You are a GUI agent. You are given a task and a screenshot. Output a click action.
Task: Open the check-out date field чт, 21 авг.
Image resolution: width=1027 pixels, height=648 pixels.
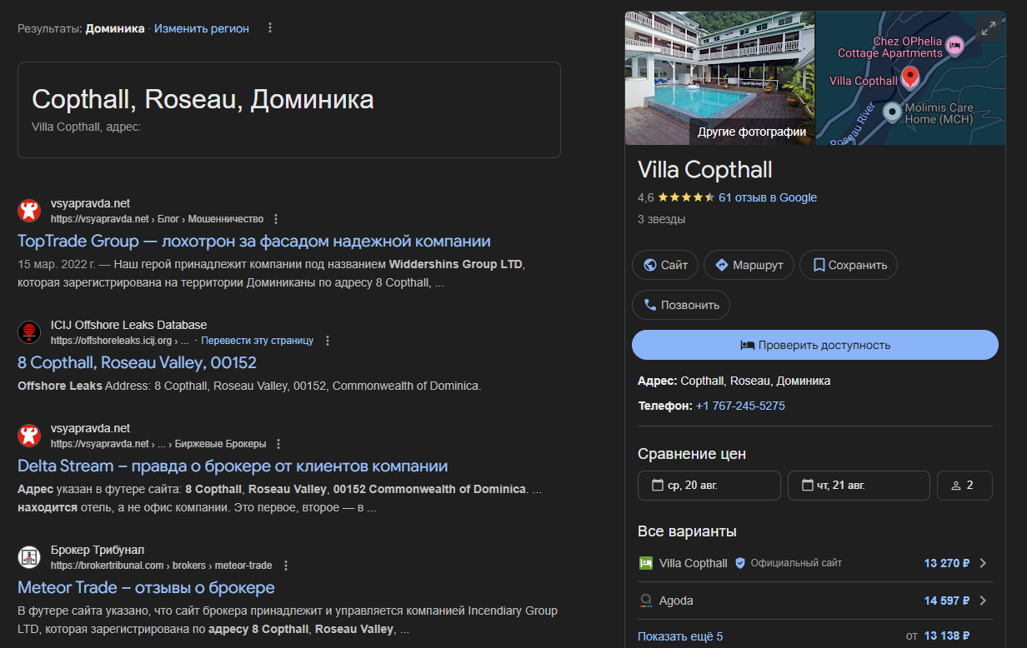[x=859, y=486]
